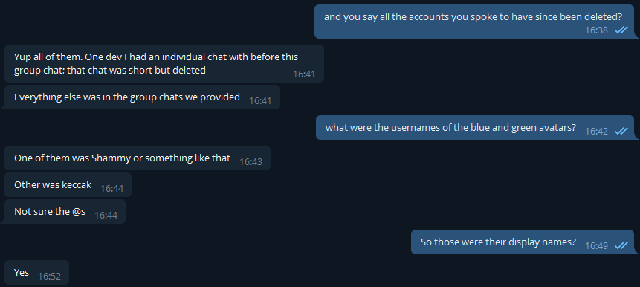The height and width of the screenshot is (287, 640).
Task: Click the 16:43 timestamp on Shammy message
Action: click(x=250, y=162)
